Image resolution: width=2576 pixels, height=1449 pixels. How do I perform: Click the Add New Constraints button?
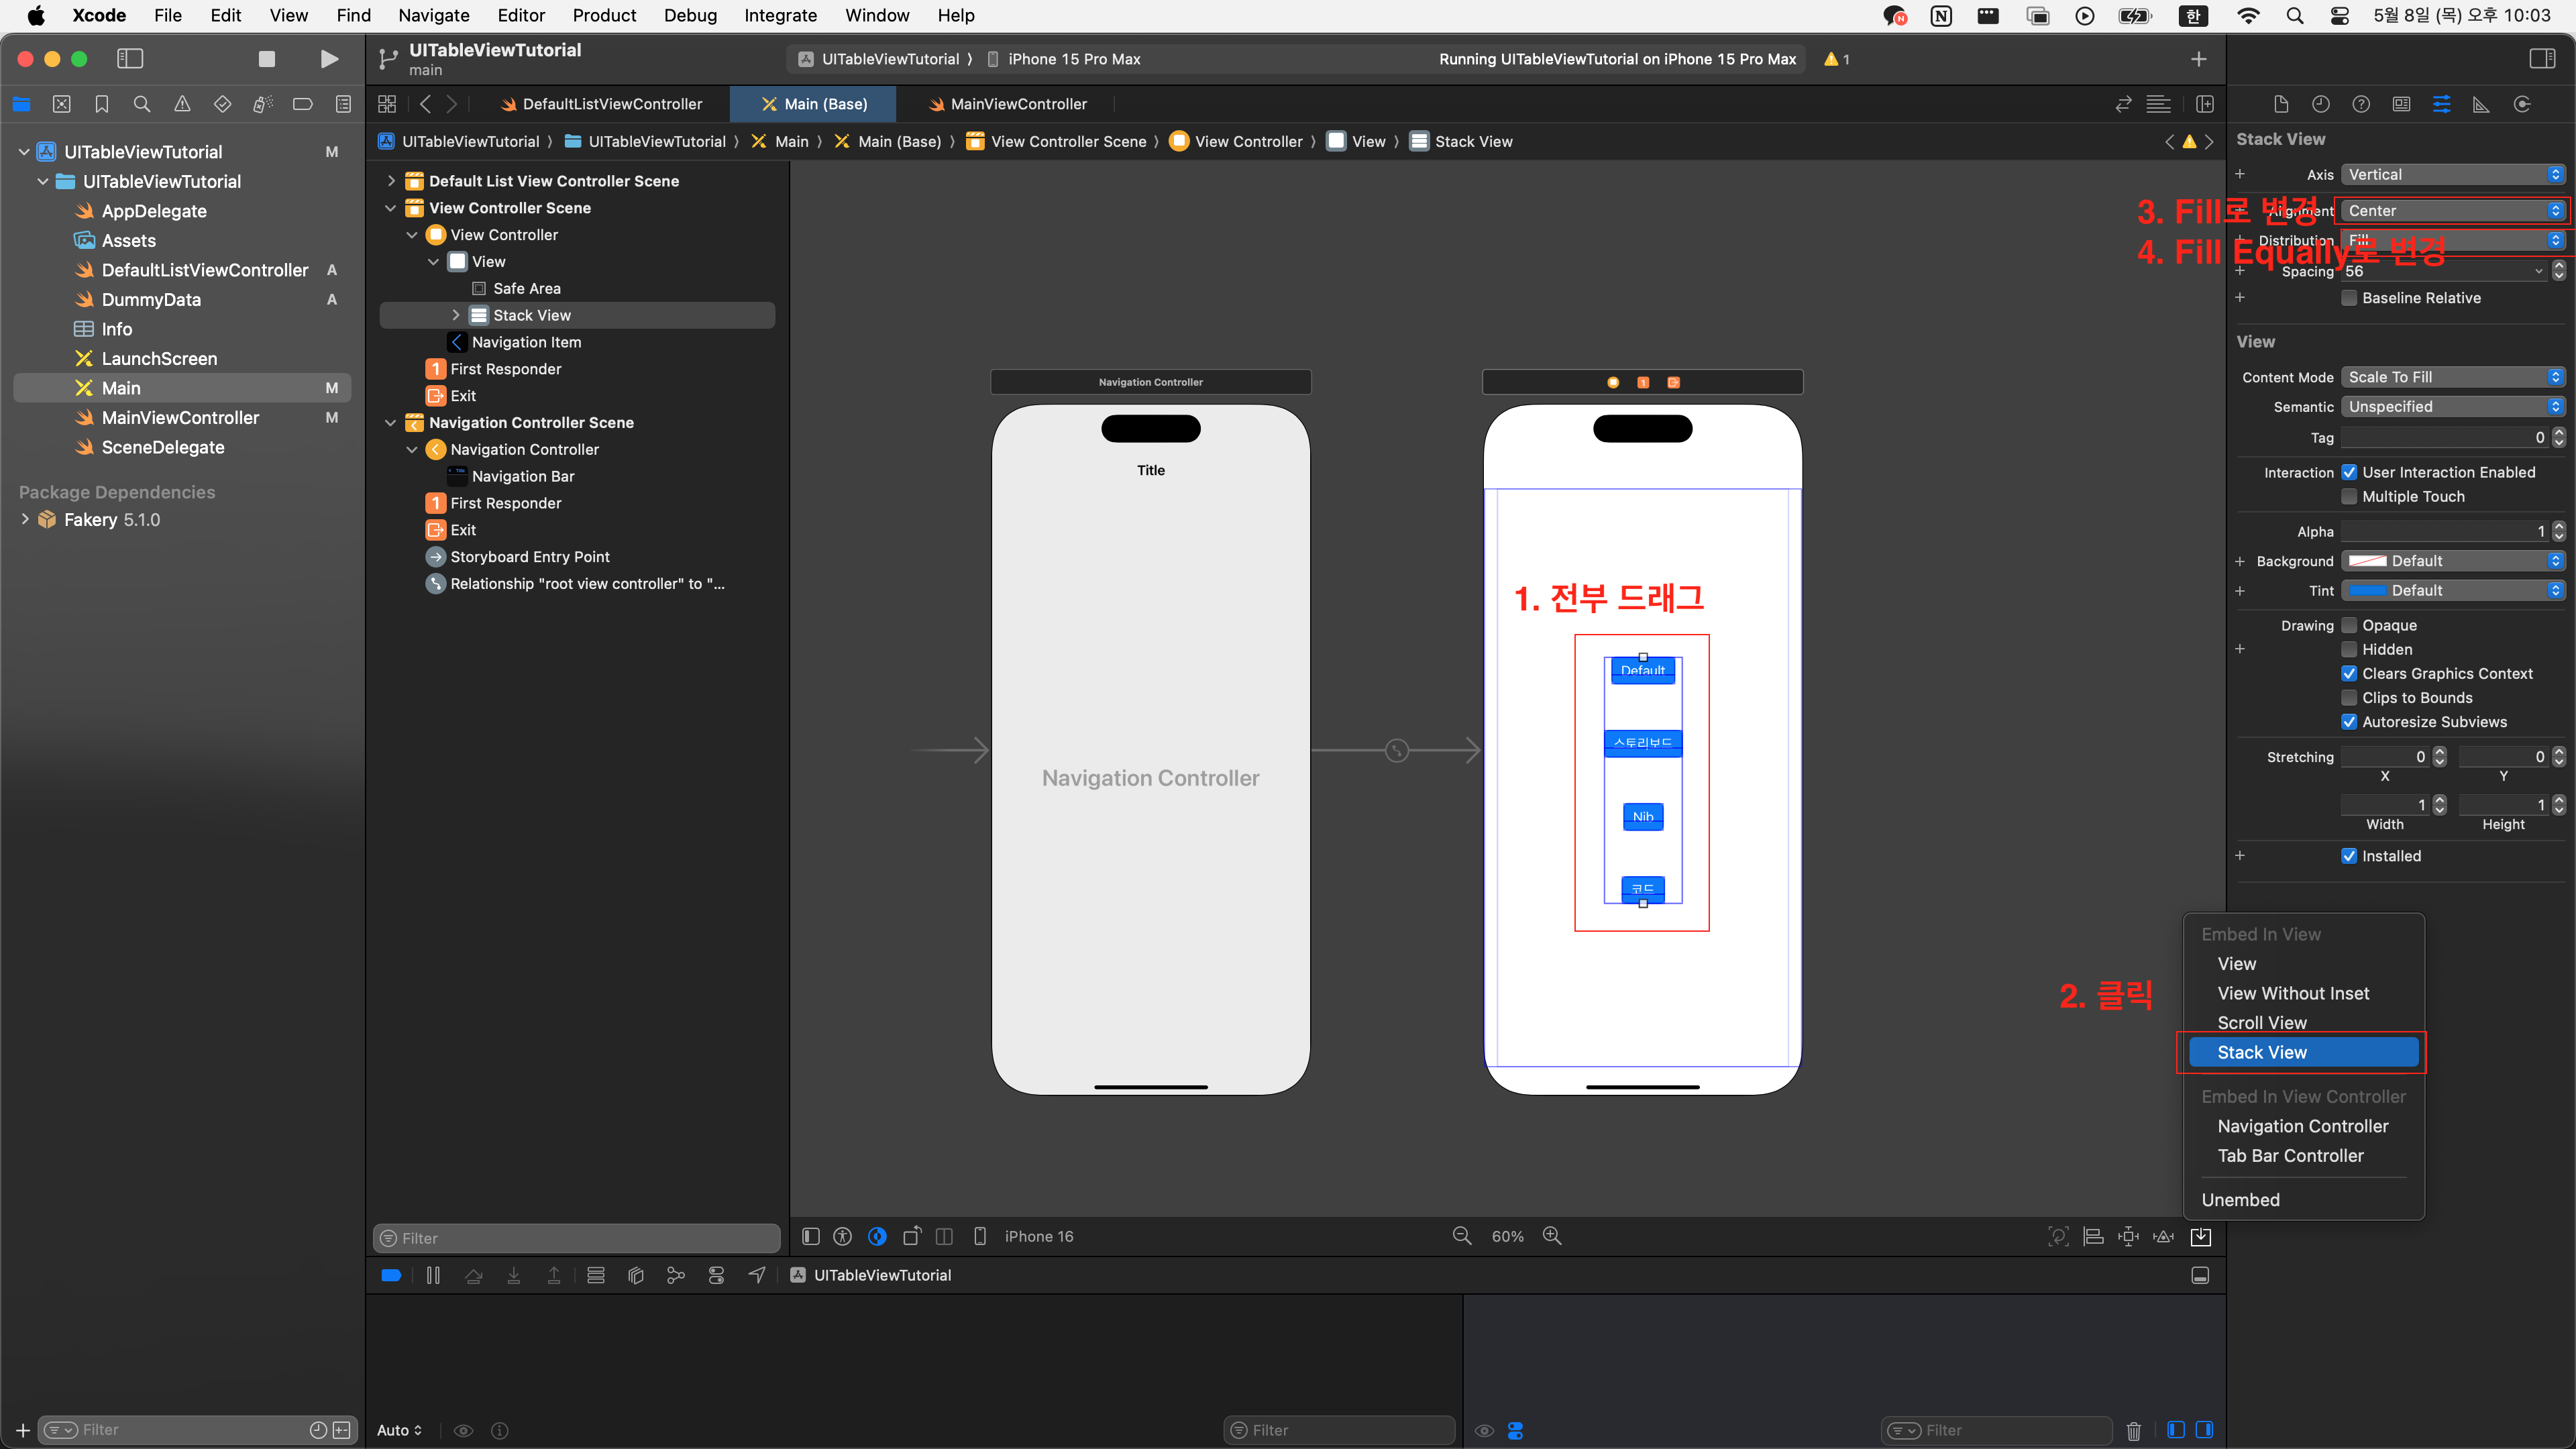point(2128,1236)
